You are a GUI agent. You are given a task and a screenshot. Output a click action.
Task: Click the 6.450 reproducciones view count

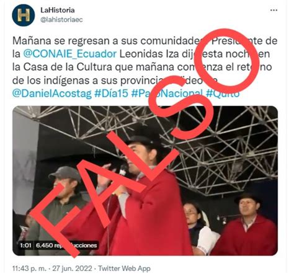tap(66, 245)
